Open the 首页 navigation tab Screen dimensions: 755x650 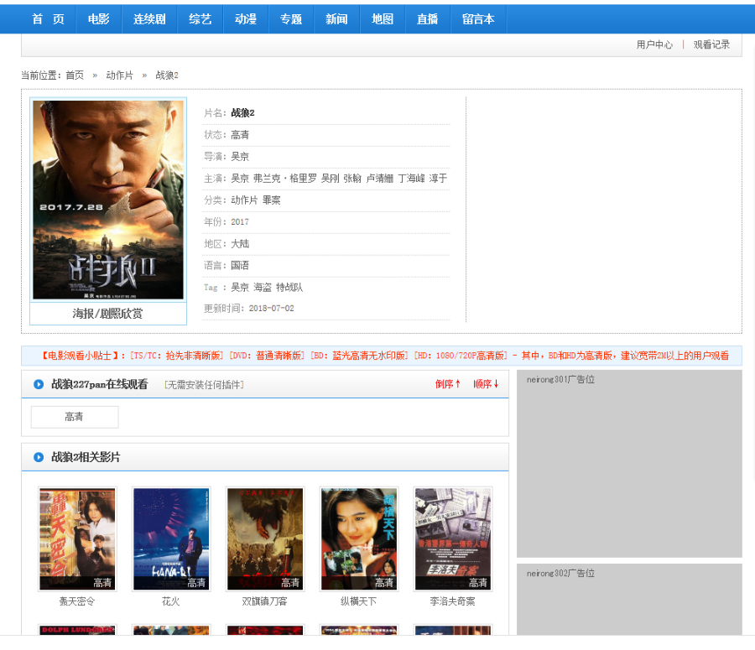point(48,19)
